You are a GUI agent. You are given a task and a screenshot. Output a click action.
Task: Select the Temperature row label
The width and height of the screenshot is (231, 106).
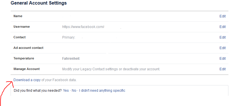pyautogui.click(x=24, y=58)
